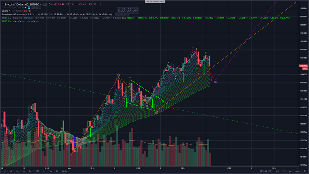Select the purple (1) wave label near the top
Screen dimensions: 309x174
pyautogui.click(x=193, y=48)
